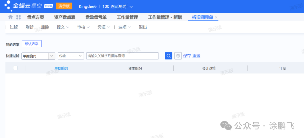Click the keyword search input field
The height and width of the screenshot is (138, 304).
[x=122, y=56]
